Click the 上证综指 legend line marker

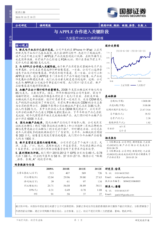tap(117, 85)
